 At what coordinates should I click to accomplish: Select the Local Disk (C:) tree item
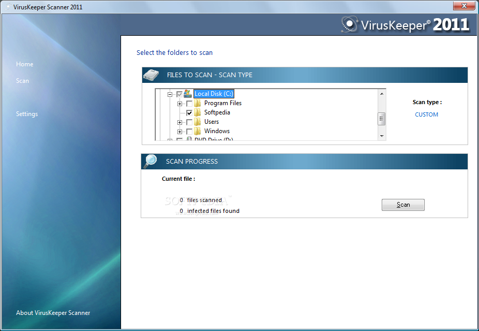(x=214, y=94)
